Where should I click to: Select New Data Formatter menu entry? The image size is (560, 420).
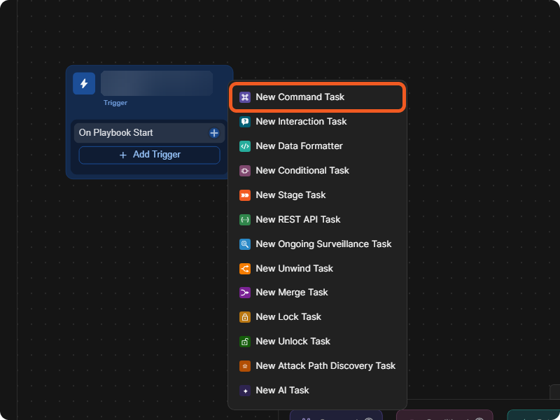pyautogui.click(x=317, y=146)
